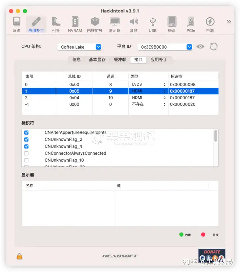The width and height of the screenshot is (240, 272).
Task: Click the green 内建 color indicator
Action: pyautogui.click(x=181, y=235)
